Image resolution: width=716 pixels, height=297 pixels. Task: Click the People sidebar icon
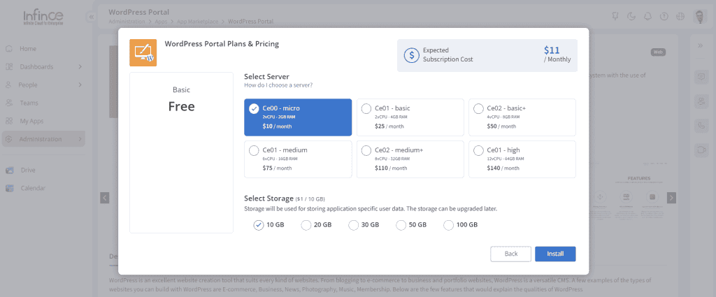coord(8,85)
